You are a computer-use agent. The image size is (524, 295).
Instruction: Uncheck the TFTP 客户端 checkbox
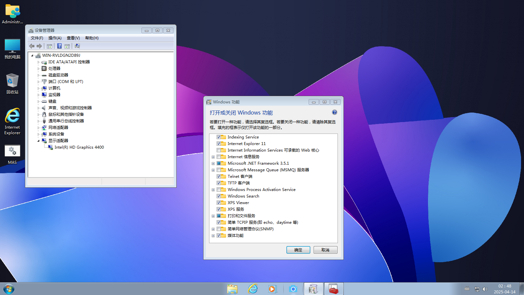click(x=219, y=183)
